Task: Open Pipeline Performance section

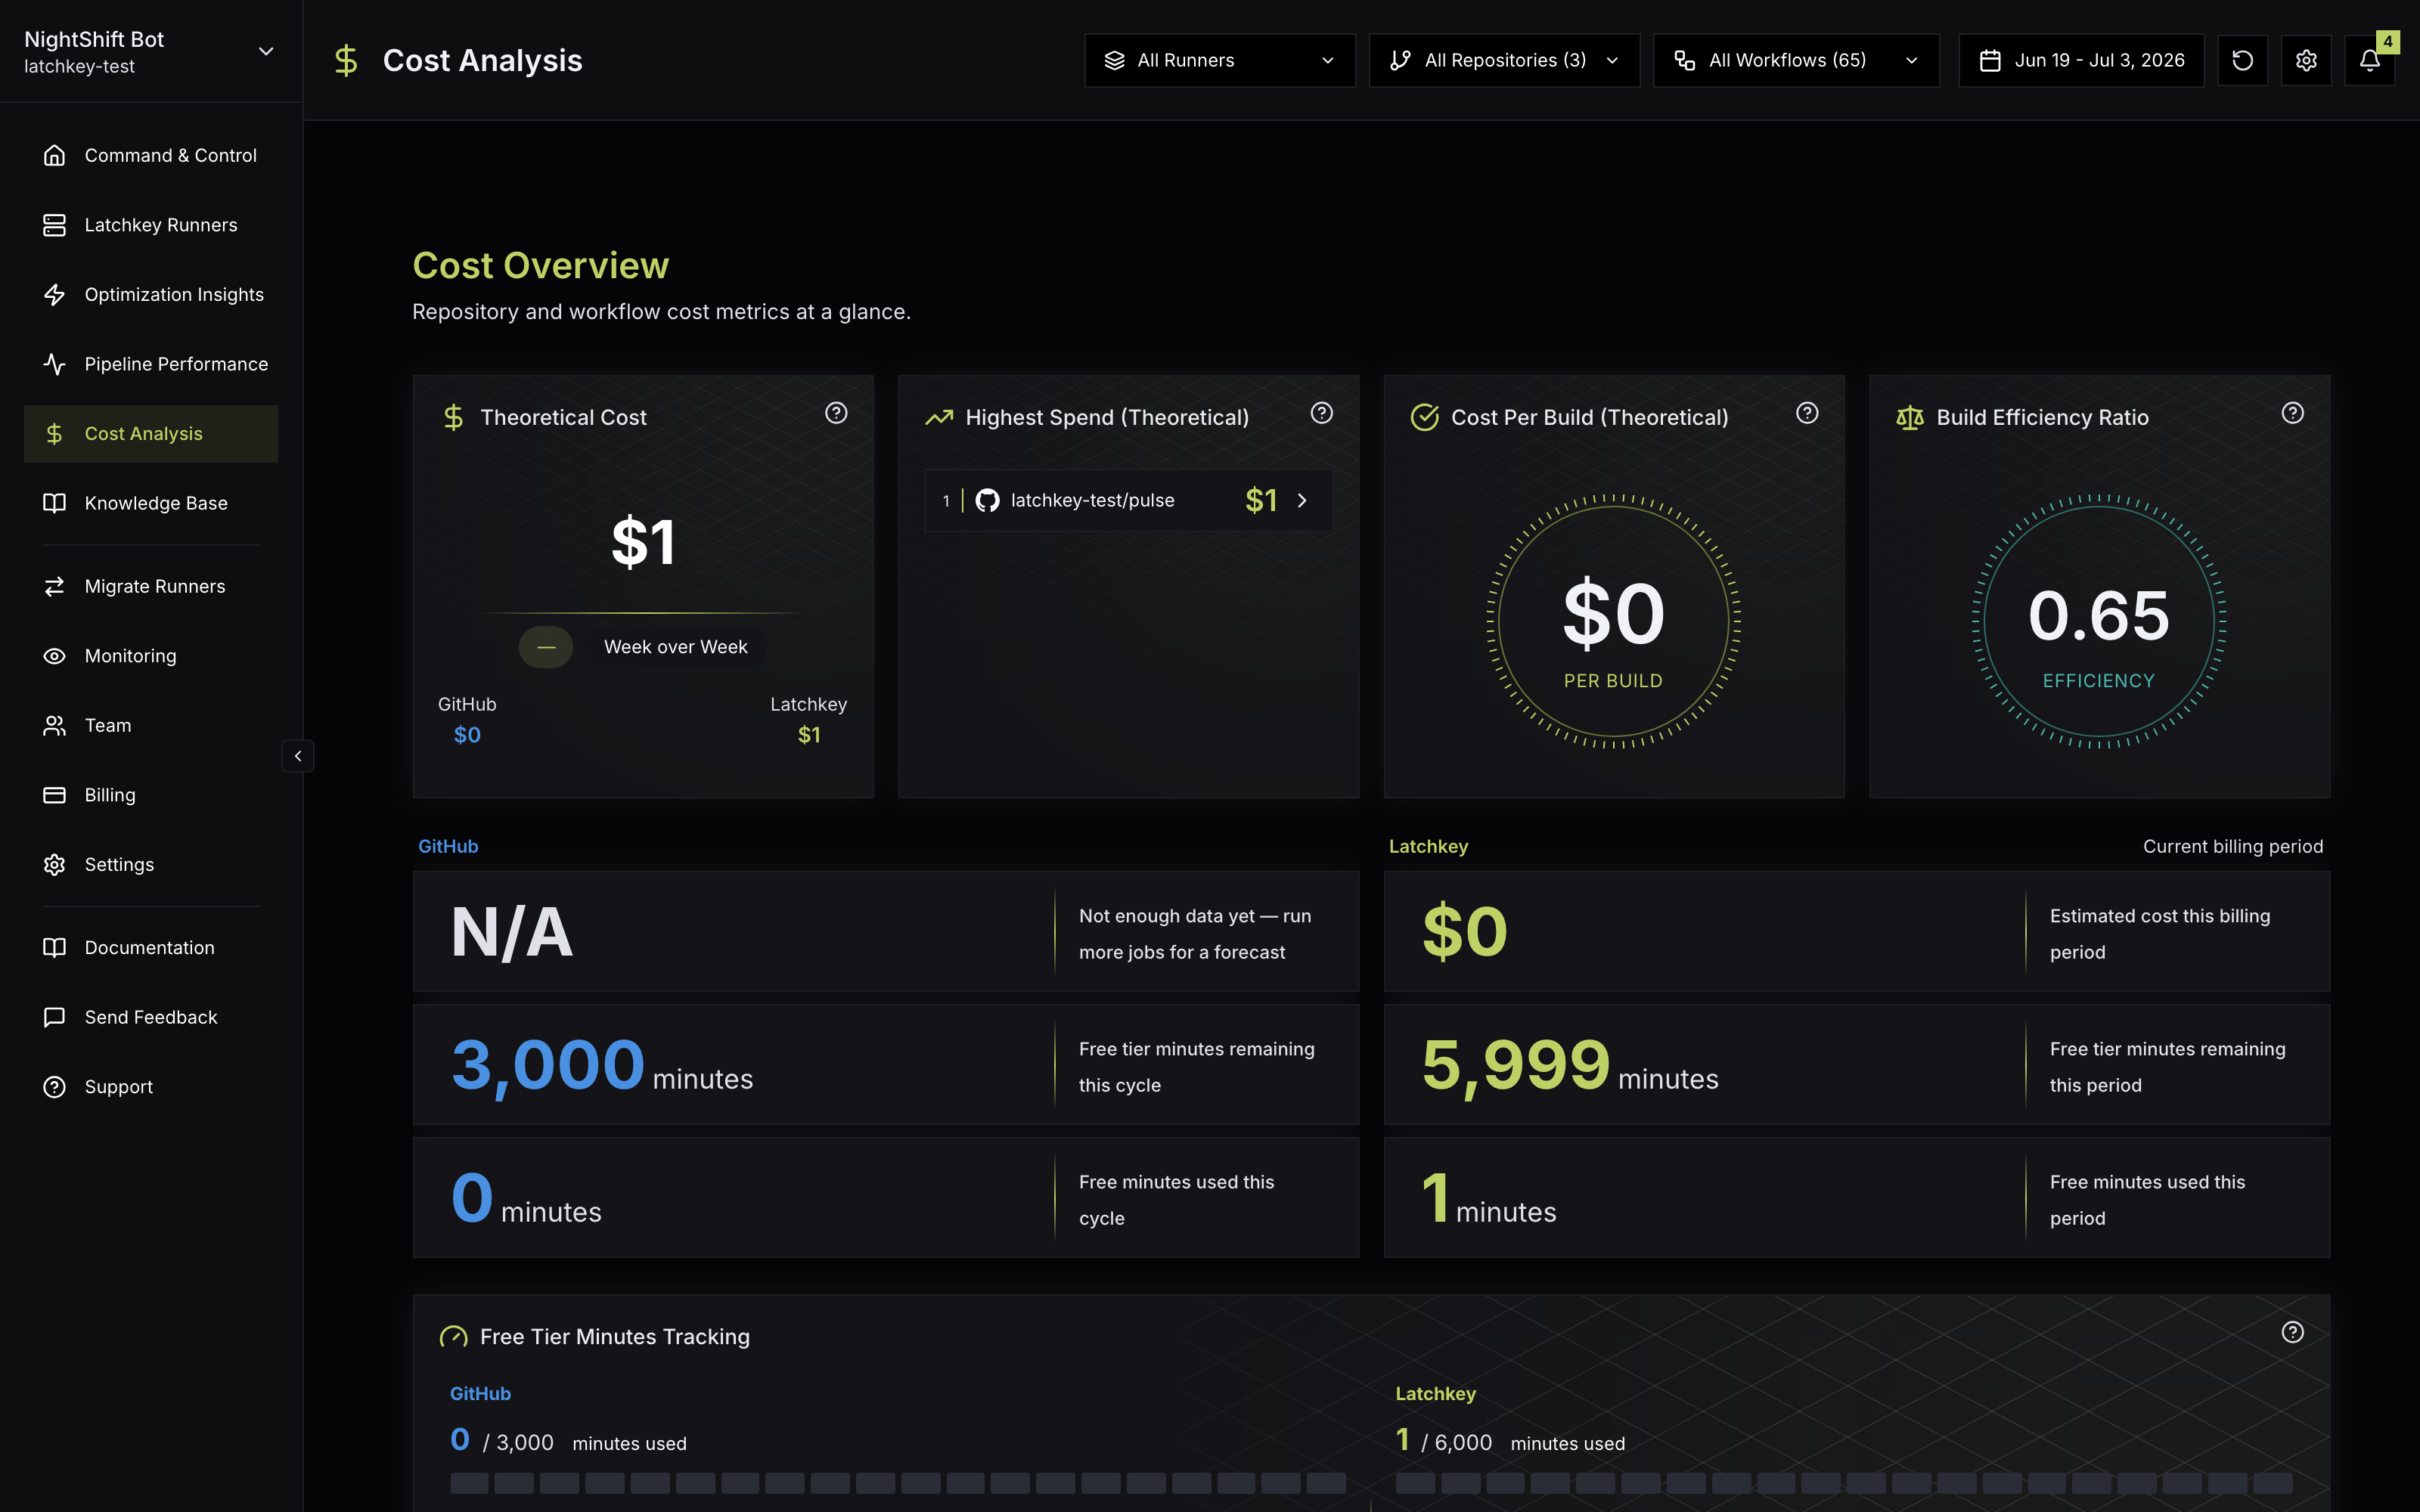Action: [151, 364]
